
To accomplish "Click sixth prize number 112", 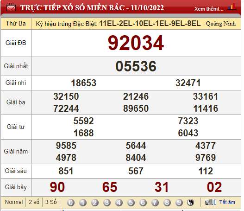I will [x=206, y=171].
